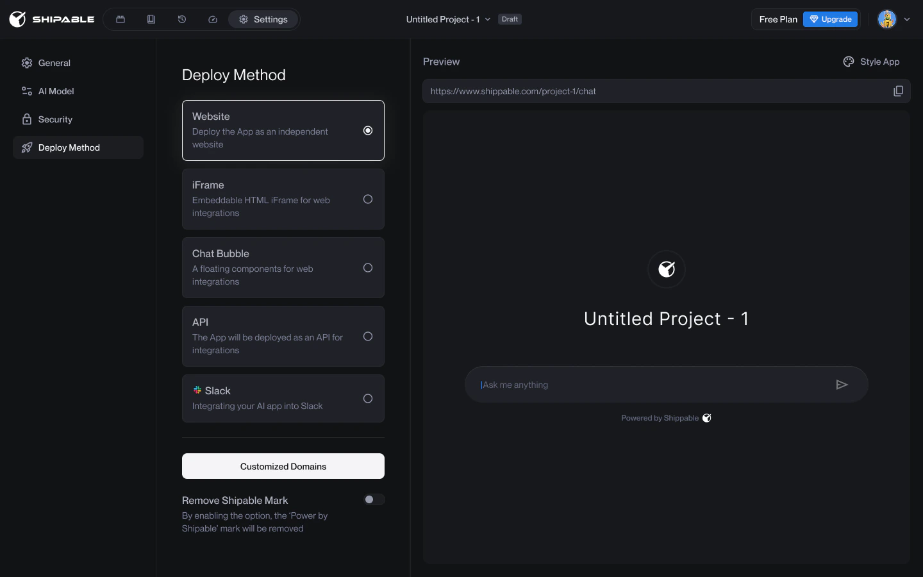Viewport: 923px width, 577px height.
Task: Click the Free Plan label
Action: pos(778,19)
